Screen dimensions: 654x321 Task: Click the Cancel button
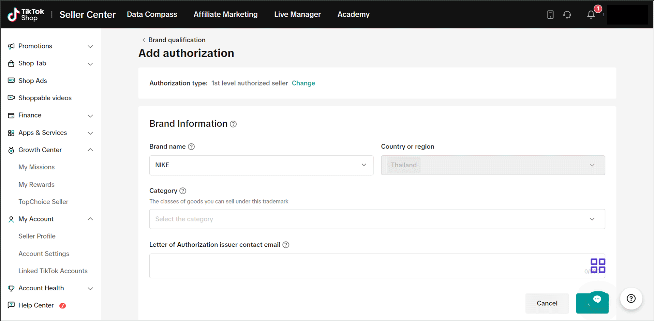pos(547,303)
